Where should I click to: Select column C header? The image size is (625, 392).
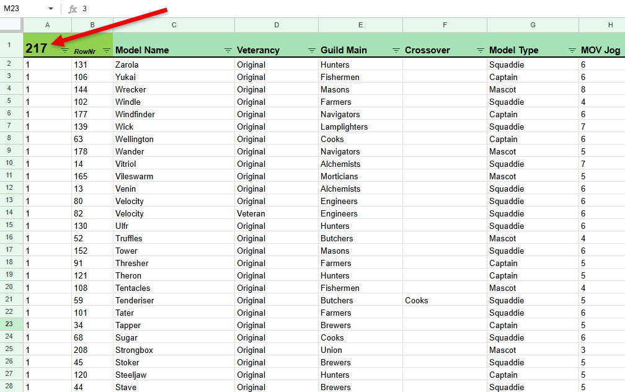click(x=174, y=25)
